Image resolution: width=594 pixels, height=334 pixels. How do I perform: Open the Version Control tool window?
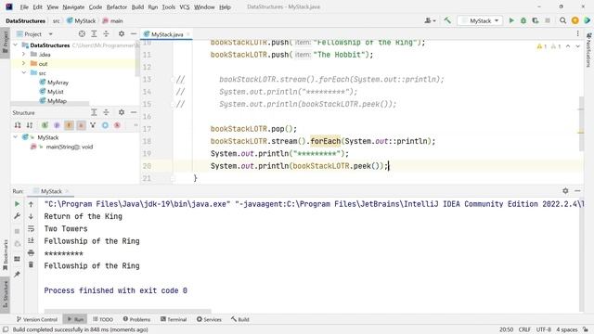pyautogui.click(x=37, y=319)
